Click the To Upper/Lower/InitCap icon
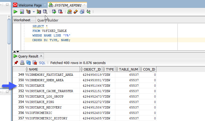The height and width of the screenshot is (121, 205). tap(88, 12)
